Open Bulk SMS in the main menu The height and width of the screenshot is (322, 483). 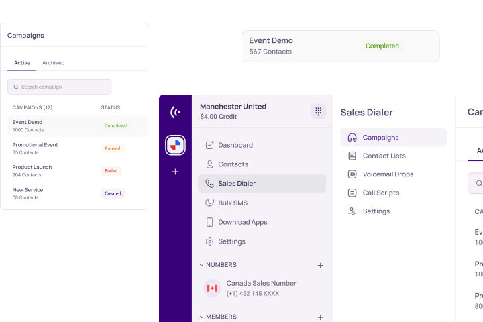tap(262, 203)
